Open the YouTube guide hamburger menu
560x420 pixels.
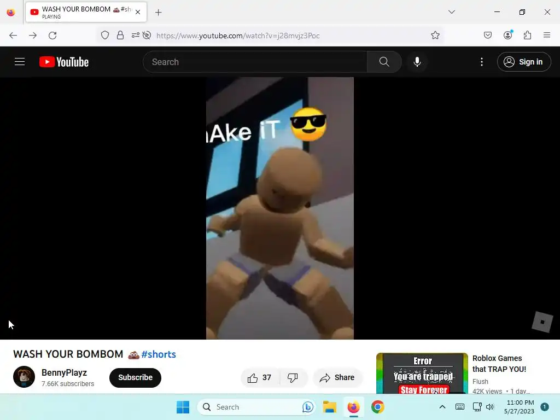[20, 62]
